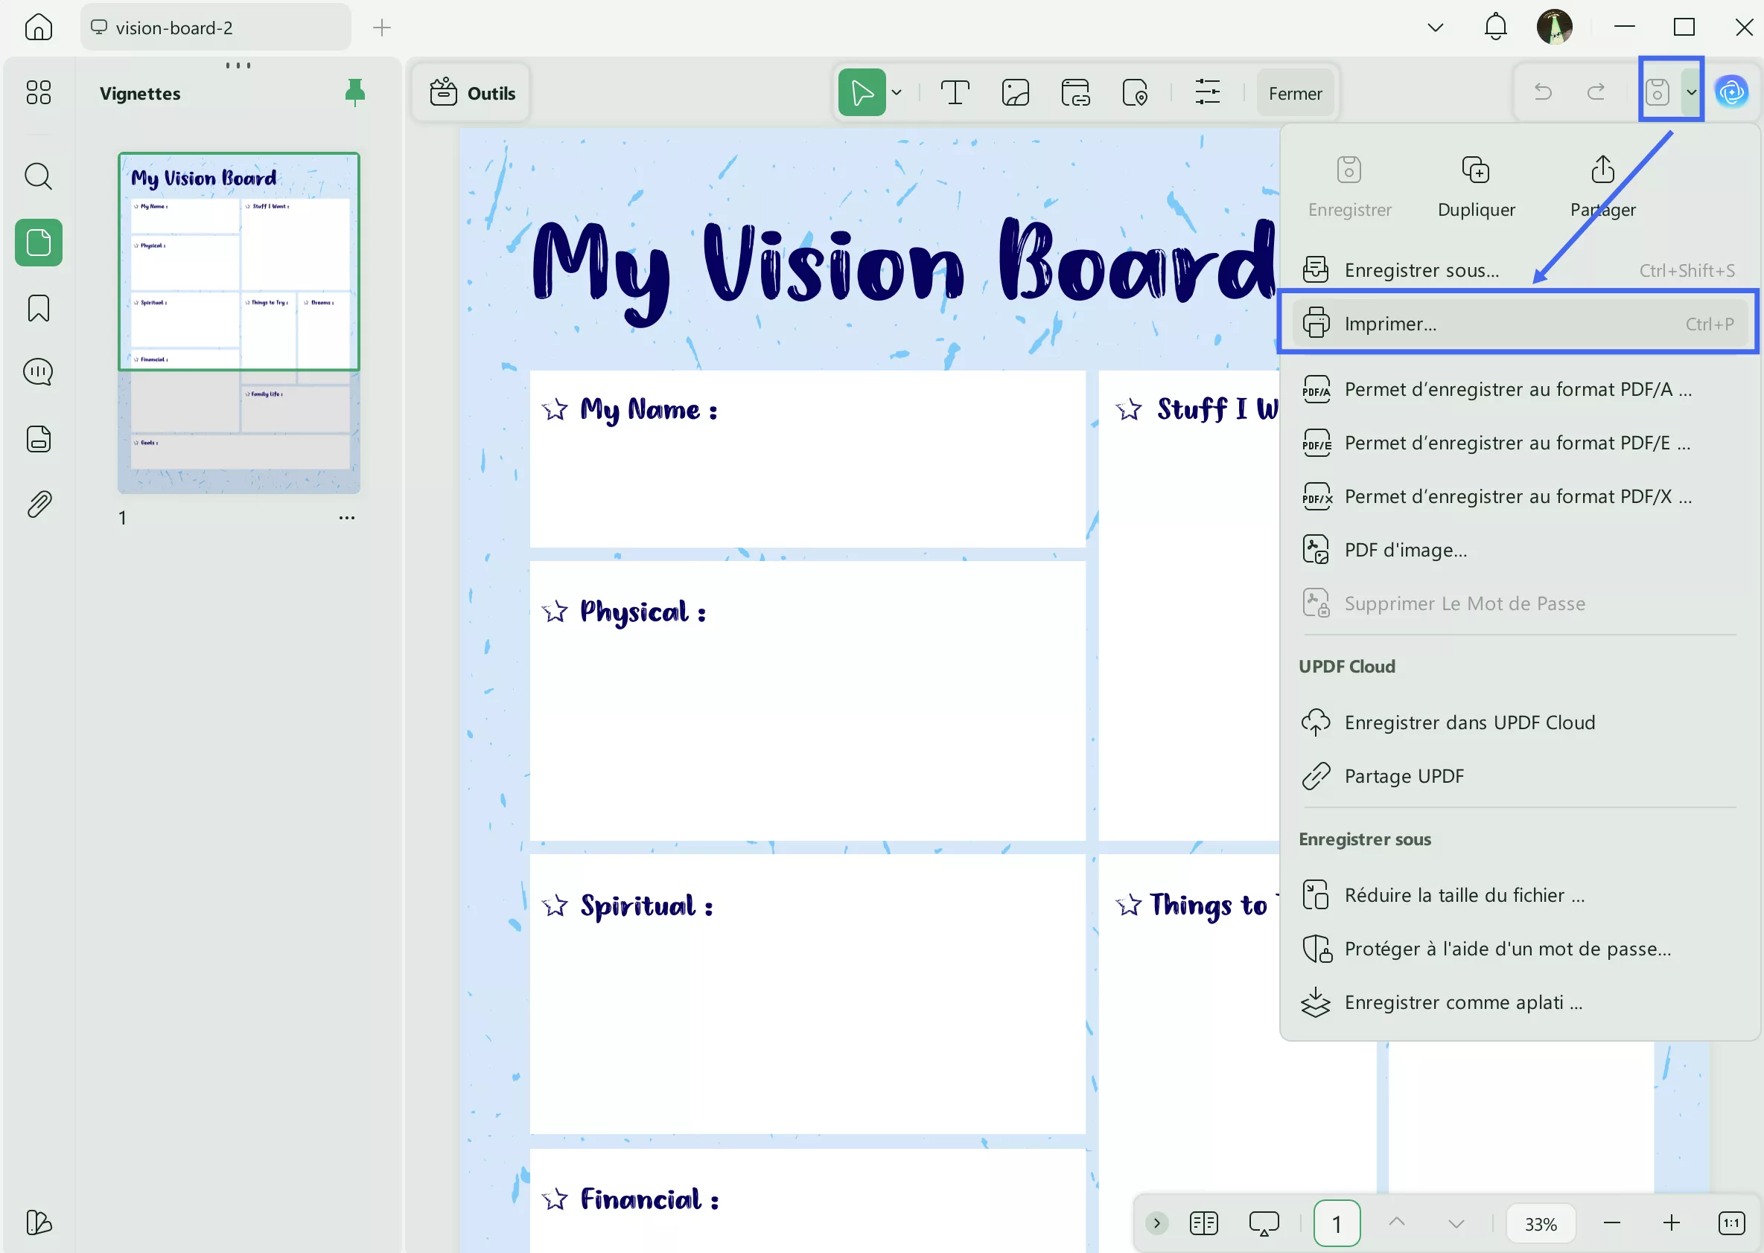Click the search magnifier in sidebar

pos(39,176)
